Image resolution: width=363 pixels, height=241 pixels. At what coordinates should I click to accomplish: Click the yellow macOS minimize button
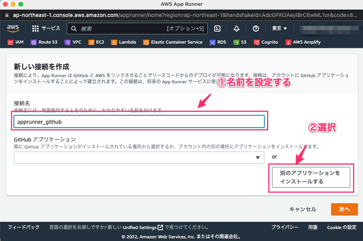(x=13, y=4)
